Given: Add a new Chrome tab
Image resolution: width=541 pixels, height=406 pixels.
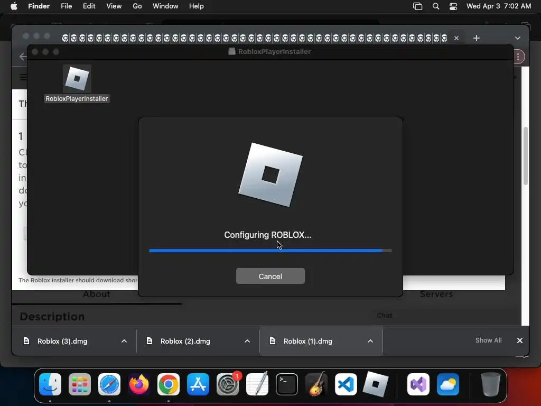Looking at the screenshot, I should point(477,38).
